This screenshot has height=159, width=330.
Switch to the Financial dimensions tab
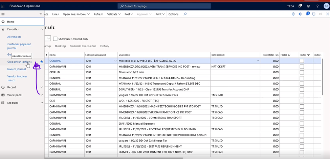tap(83, 46)
